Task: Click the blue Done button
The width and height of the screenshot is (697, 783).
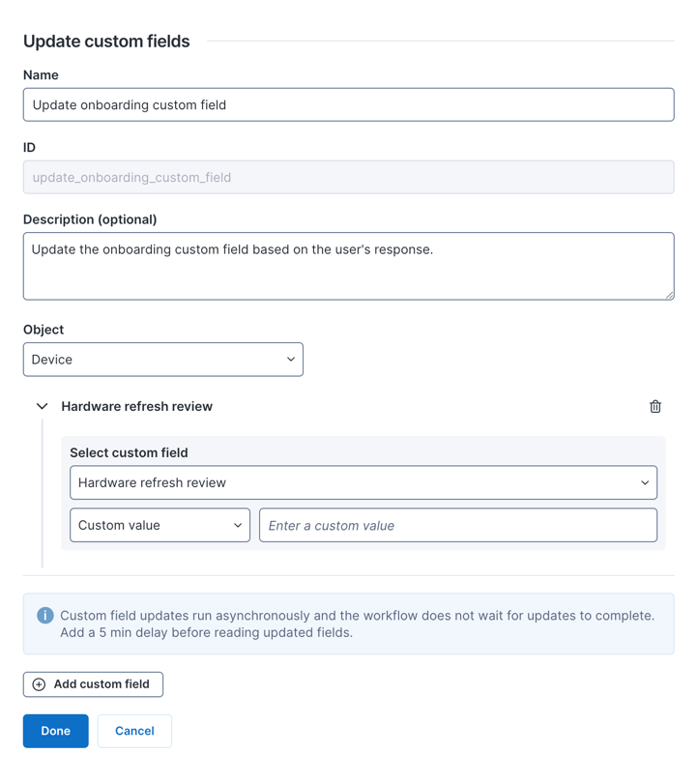Action: (x=56, y=732)
